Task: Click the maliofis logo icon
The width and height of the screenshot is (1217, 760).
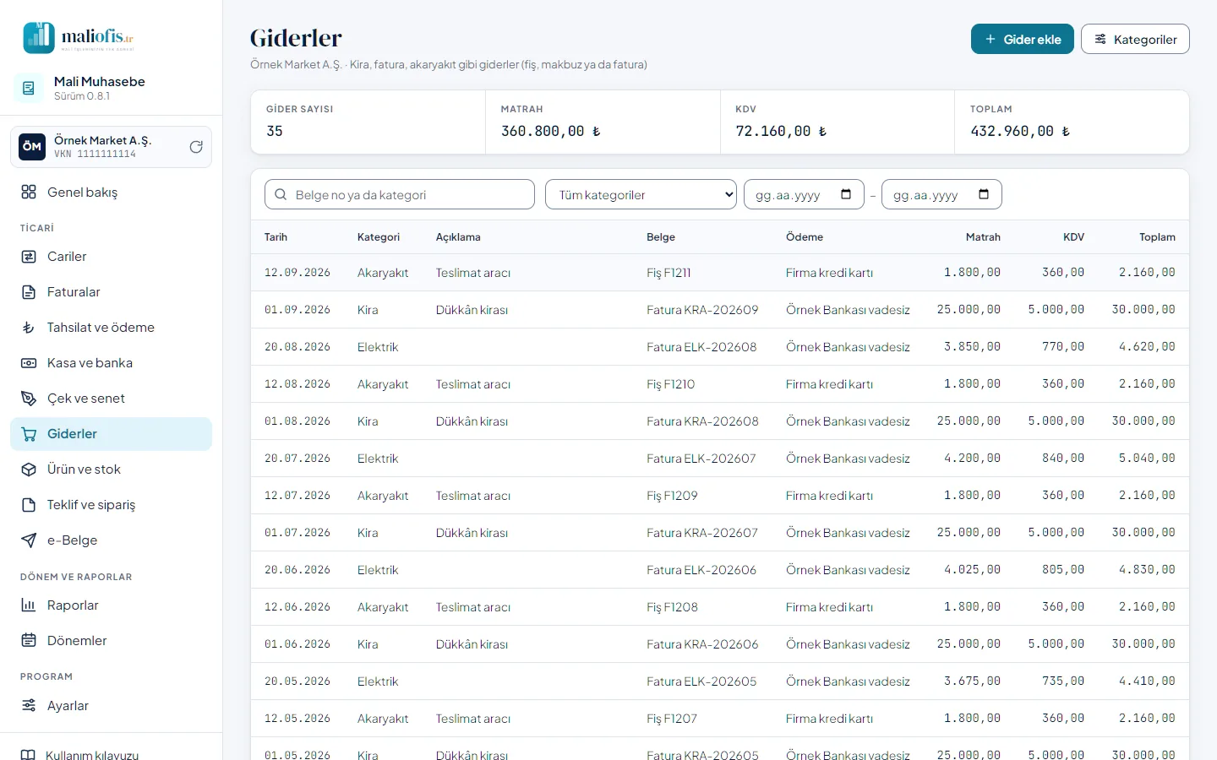Action: pyautogui.click(x=39, y=38)
